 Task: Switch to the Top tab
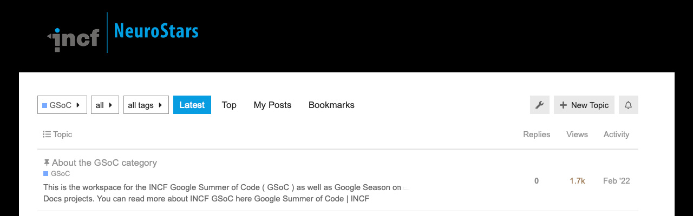pos(229,105)
